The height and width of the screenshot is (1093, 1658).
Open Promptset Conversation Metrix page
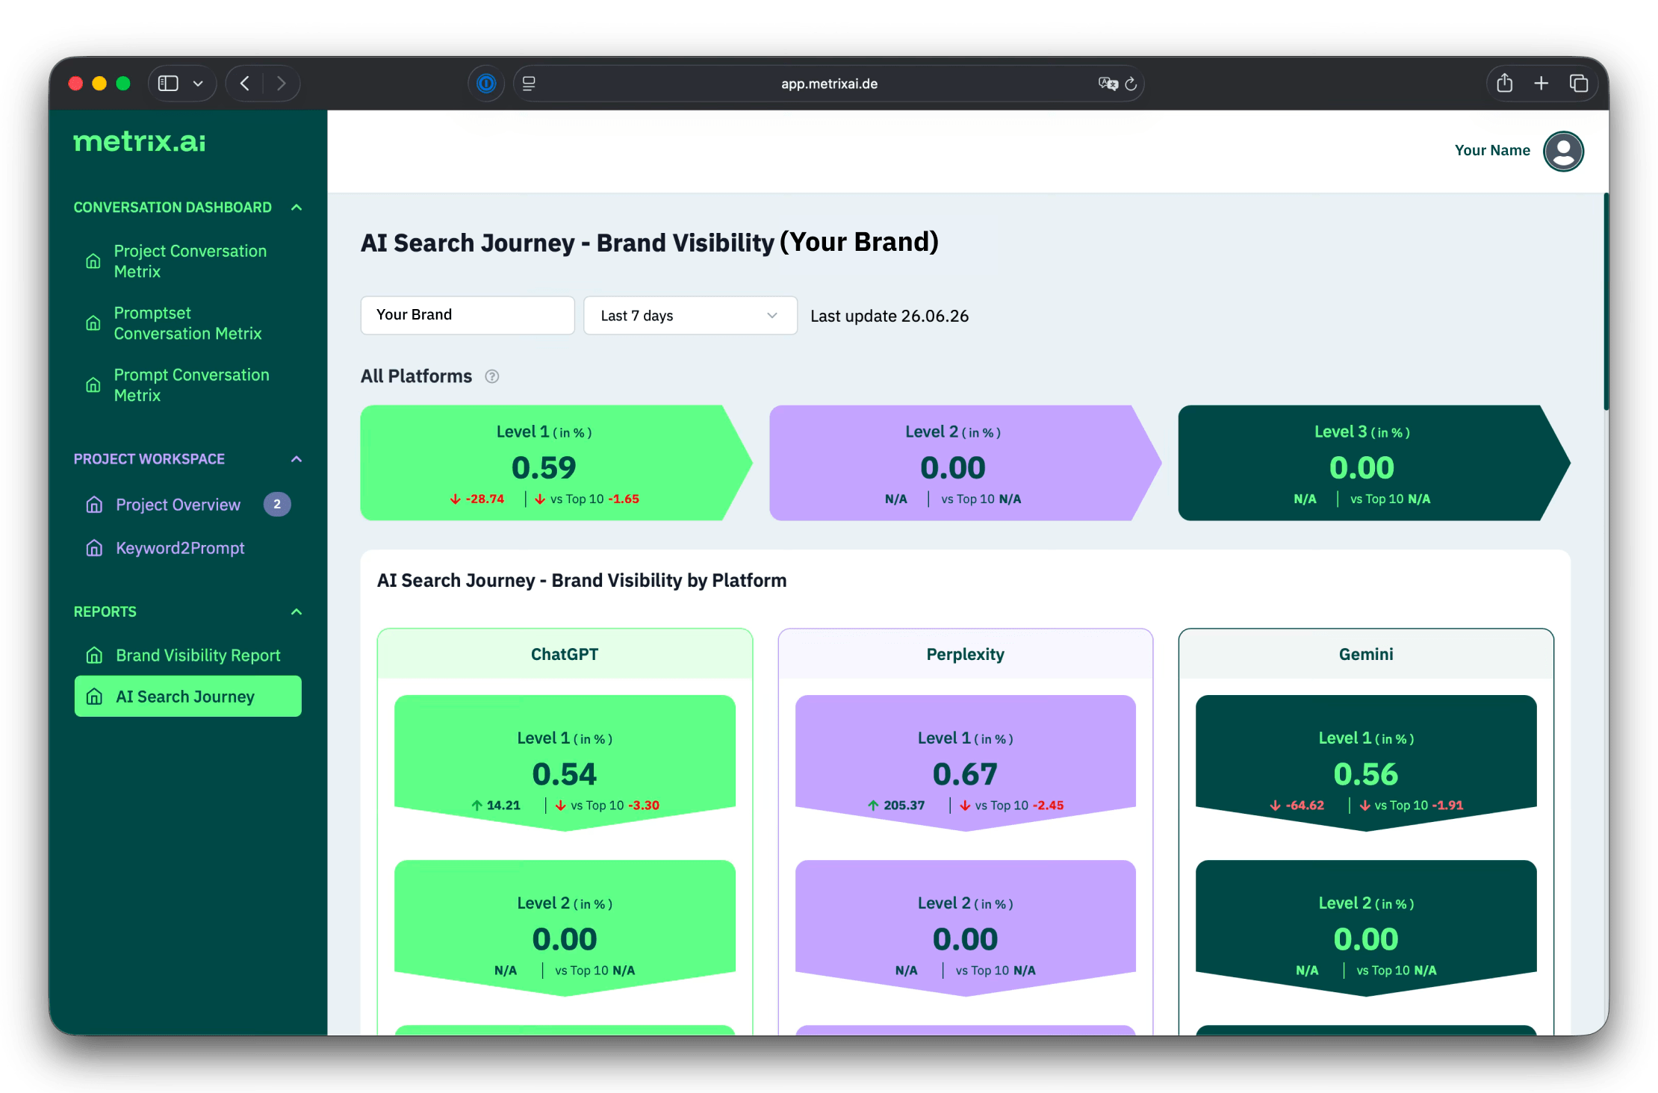point(187,323)
